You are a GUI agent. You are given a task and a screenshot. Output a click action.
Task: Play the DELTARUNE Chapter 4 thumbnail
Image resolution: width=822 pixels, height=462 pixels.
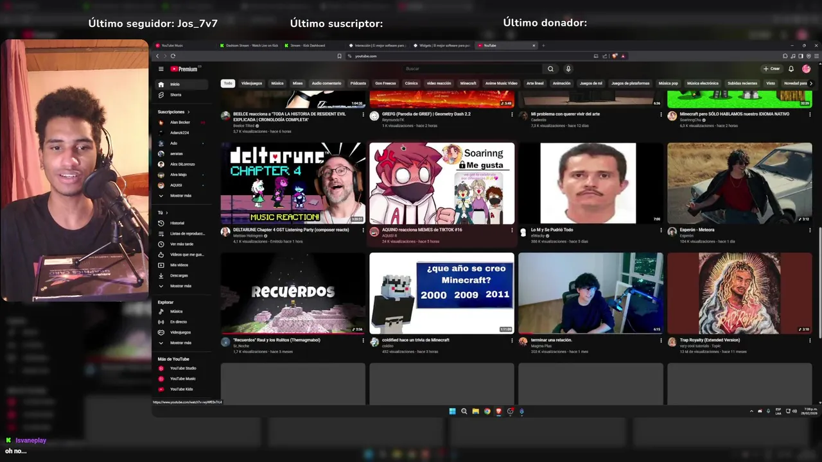pyautogui.click(x=293, y=183)
